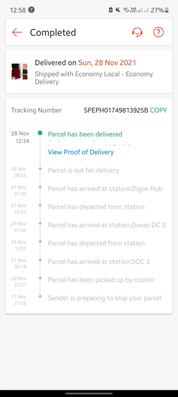Screen dimensions: 178x397
Task: Tap 'Parcel is out for delivery' entry
Action: (x=83, y=170)
